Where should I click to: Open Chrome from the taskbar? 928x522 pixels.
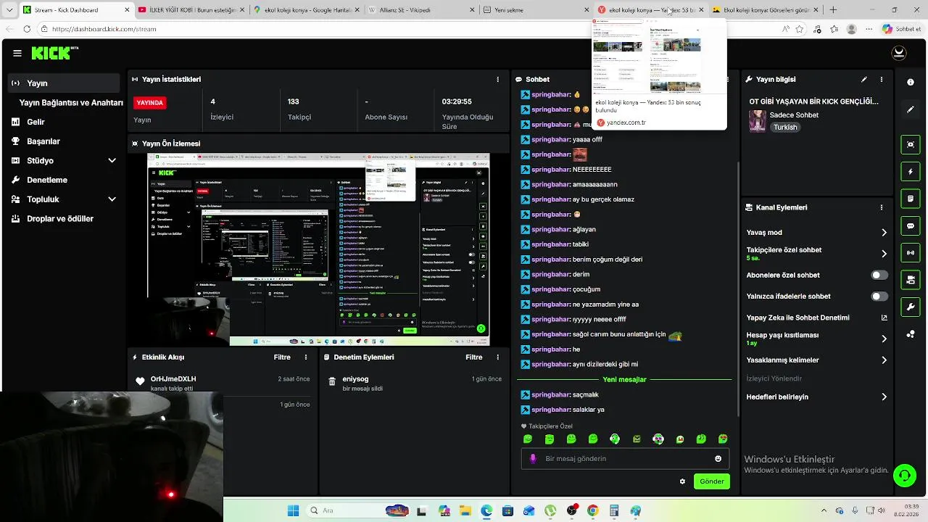coord(593,510)
